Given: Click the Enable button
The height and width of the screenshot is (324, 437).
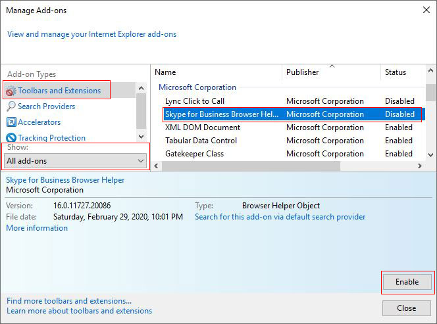Looking at the screenshot, I should click(407, 282).
